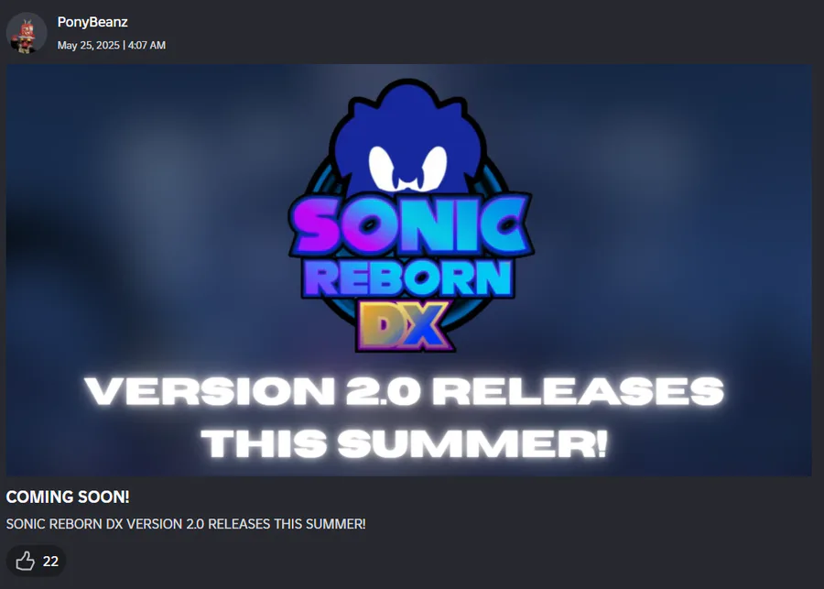Click the SONIC REBORN DX description text
The height and width of the screenshot is (589, 824).
pyautogui.click(x=186, y=524)
